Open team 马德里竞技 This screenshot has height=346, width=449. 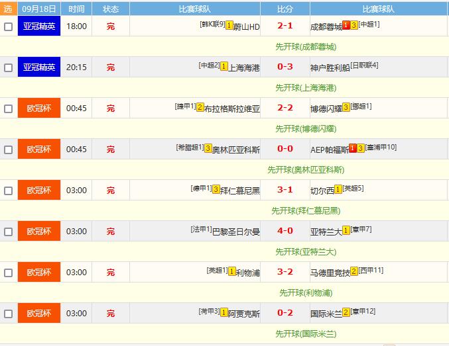(330, 273)
